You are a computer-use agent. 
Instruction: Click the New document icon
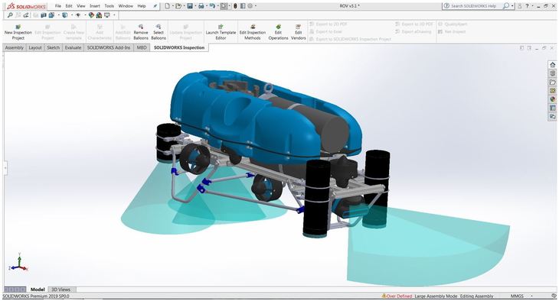click(167, 6)
